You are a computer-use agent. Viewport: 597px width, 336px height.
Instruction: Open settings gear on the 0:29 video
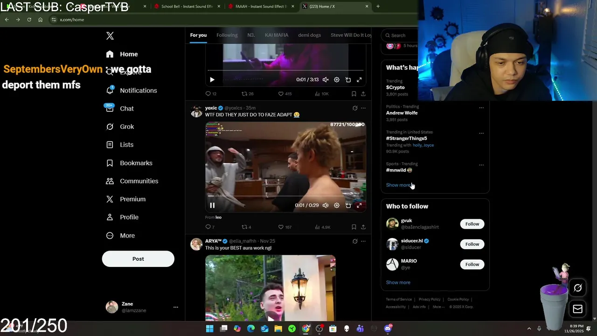[337, 205]
